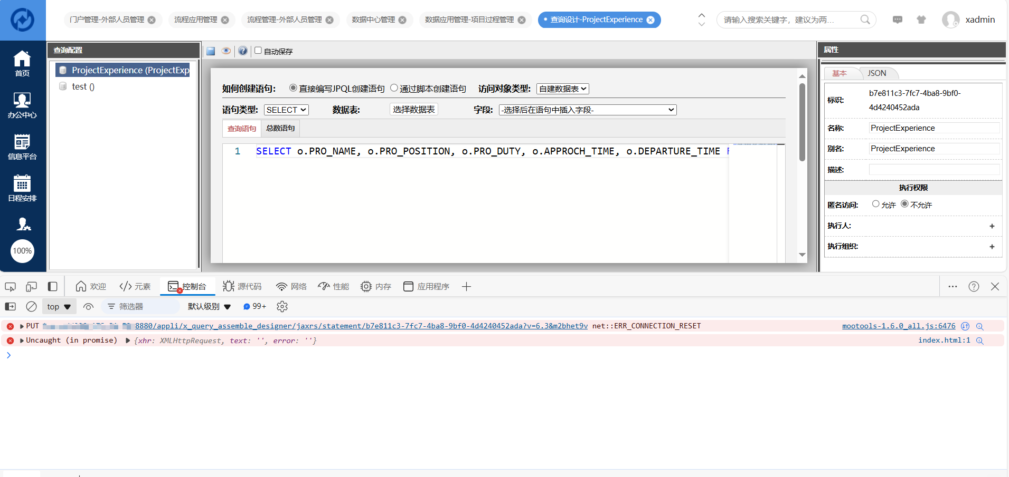The image size is (1009, 477).
Task: Select 通过脚本创建语句 radio option
Action: [x=394, y=88]
